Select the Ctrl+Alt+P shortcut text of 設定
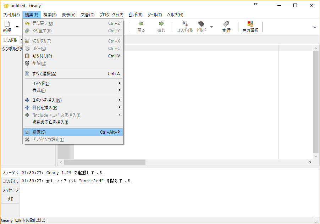 point(110,132)
